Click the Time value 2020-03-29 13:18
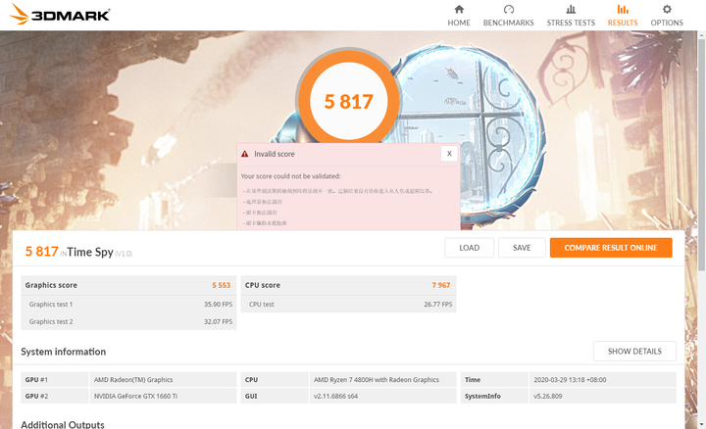The height and width of the screenshot is (429, 706). 570,379
